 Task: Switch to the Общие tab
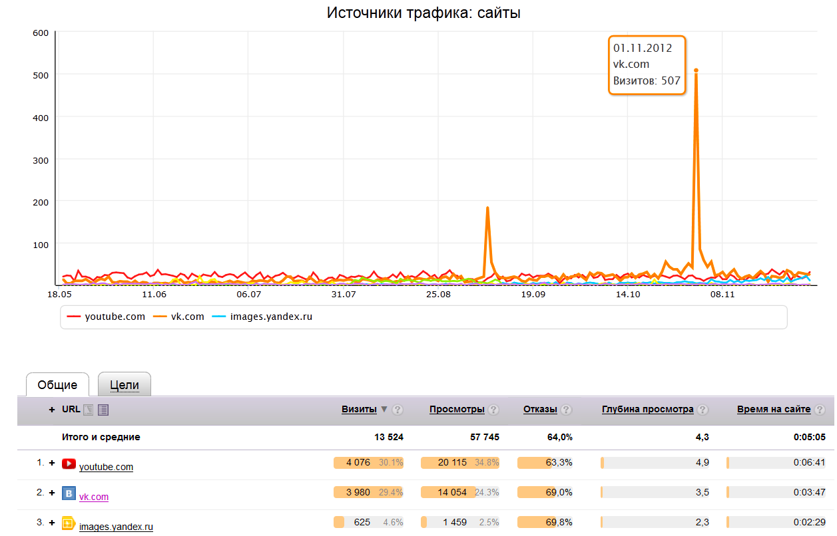[x=57, y=385]
